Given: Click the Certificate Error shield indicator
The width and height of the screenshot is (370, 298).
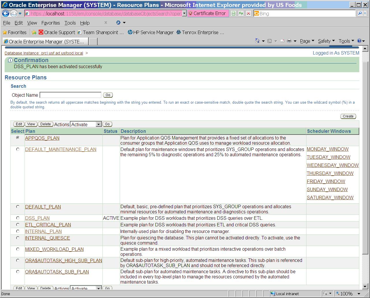Looking at the screenshot, I should tap(208, 13).
